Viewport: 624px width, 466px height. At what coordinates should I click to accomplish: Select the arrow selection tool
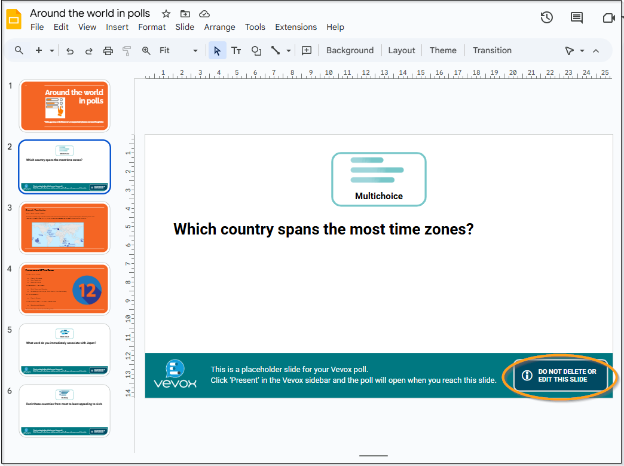pos(217,50)
